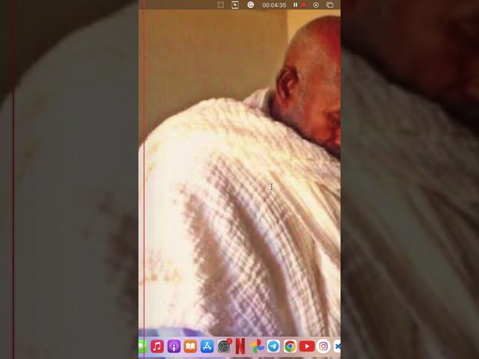Open the stacked windows menu bar icon
Image resolution: width=479 pixels, height=359 pixels.
pos(330,5)
